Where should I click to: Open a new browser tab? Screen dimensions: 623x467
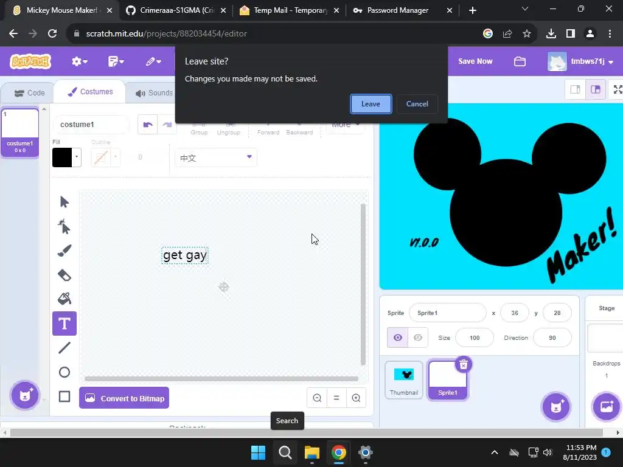click(472, 10)
